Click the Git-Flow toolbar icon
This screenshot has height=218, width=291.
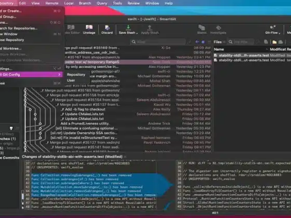click(273, 28)
